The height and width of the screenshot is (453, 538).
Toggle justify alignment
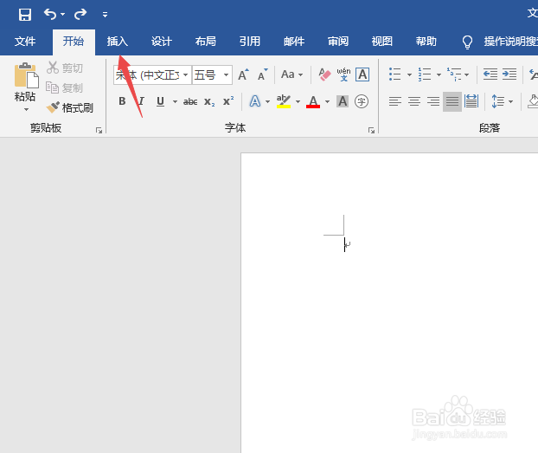pos(452,101)
